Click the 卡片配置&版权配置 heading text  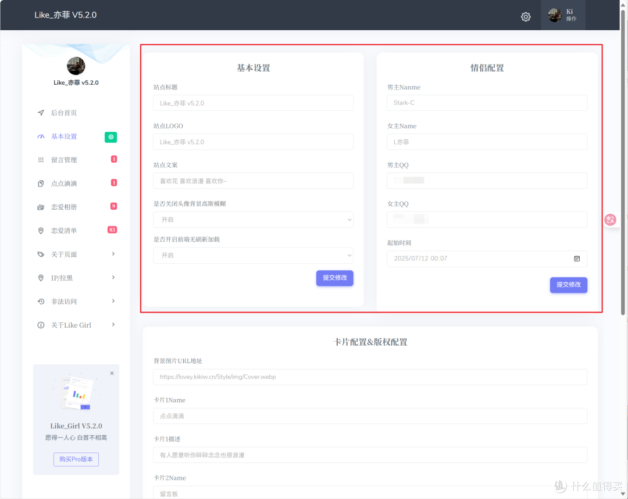[x=370, y=342]
